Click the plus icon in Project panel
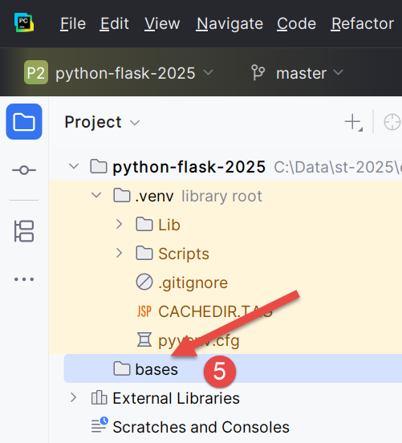The width and height of the screenshot is (402, 443). [x=353, y=122]
